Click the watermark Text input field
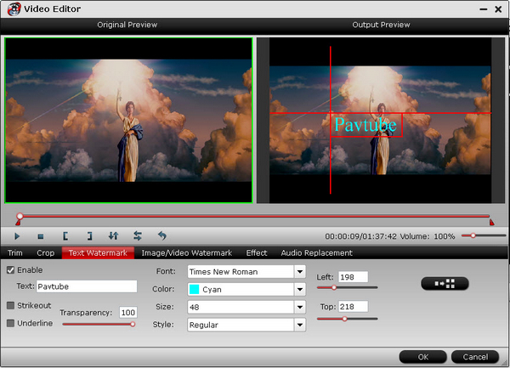The width and height of the screenshot is (510, 368). pos(87,286)
